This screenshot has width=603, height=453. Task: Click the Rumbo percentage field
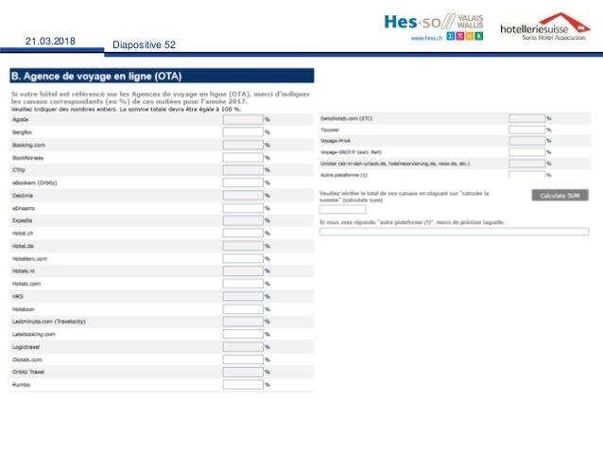[243, 385]
